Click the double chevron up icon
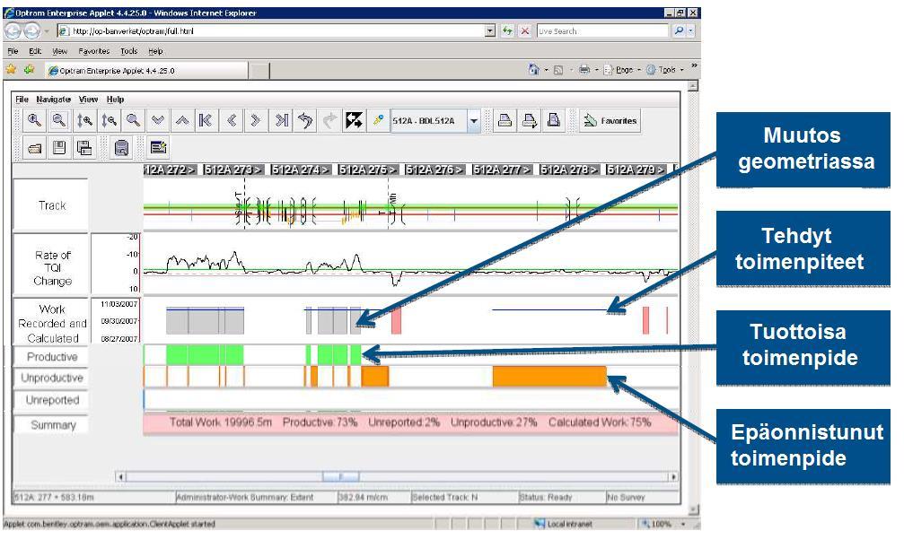The width and height of the screenshot is (904, 548). [182, 120]
